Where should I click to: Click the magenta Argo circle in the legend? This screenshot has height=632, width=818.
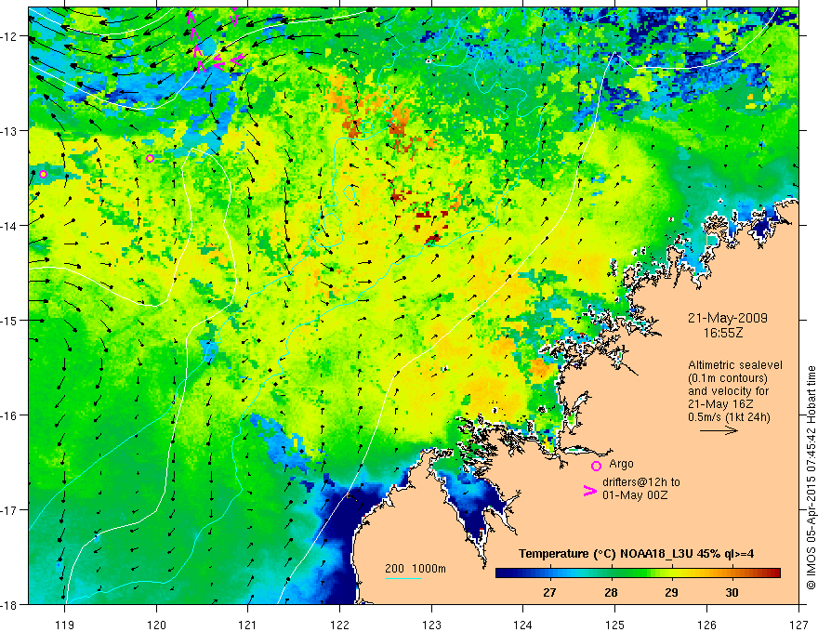click(596, 466)
